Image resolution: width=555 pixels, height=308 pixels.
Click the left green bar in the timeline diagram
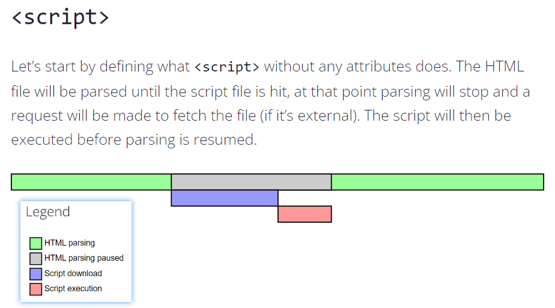[91, 182]
